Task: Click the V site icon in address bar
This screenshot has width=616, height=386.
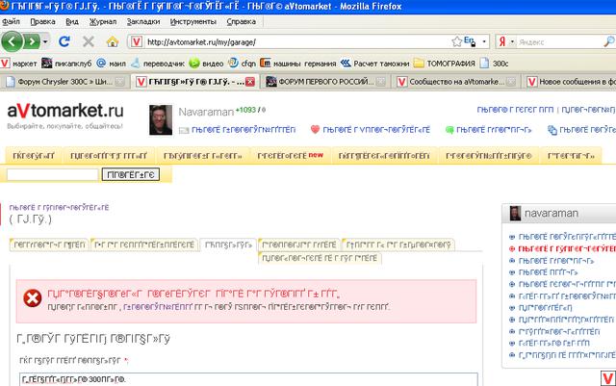Action: point(137,41)
